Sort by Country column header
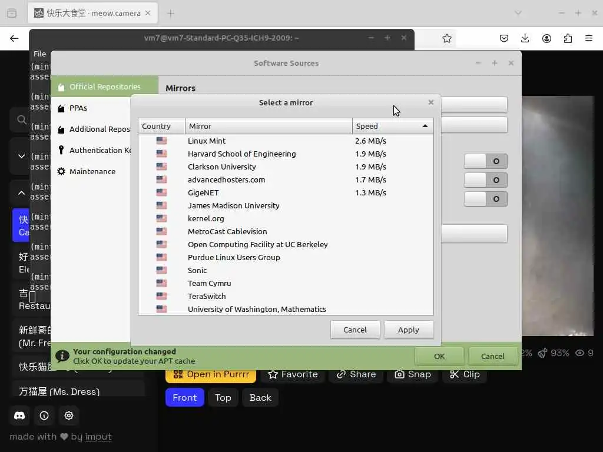The image size is (603, 452). pos(161,126)
